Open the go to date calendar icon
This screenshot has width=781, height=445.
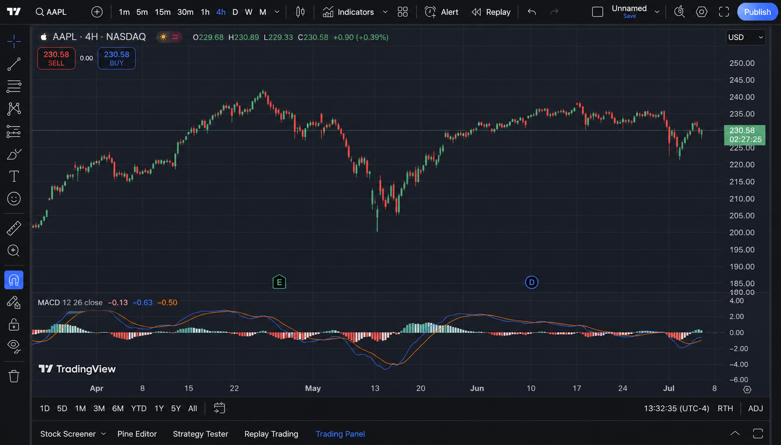(220, 408)
